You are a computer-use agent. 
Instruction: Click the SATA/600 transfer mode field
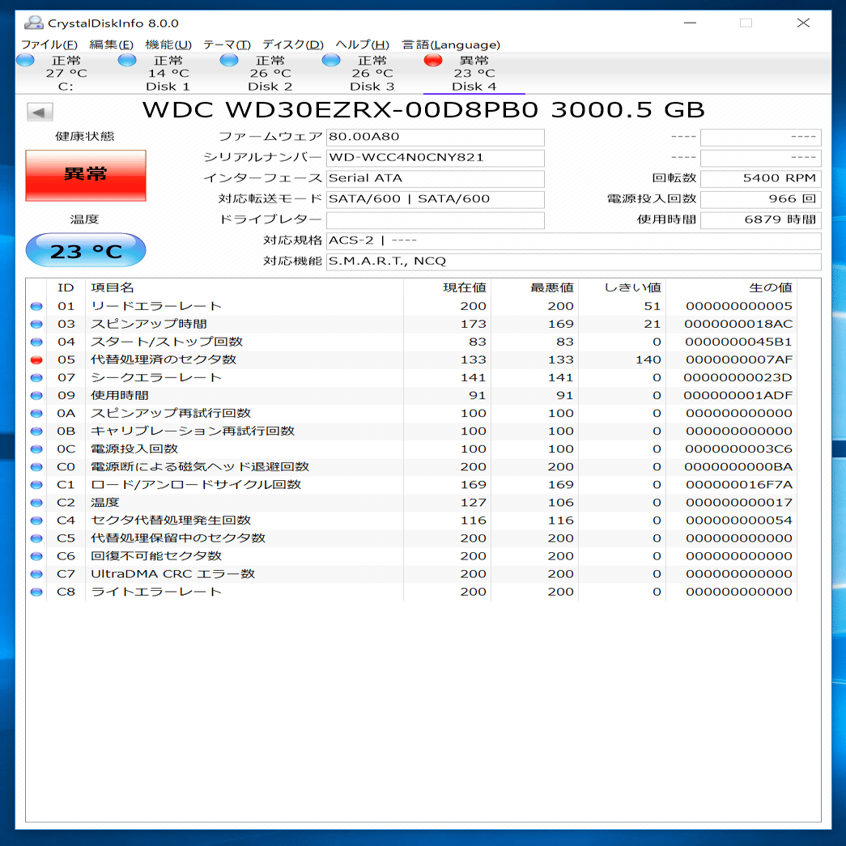tap(436, 199)
